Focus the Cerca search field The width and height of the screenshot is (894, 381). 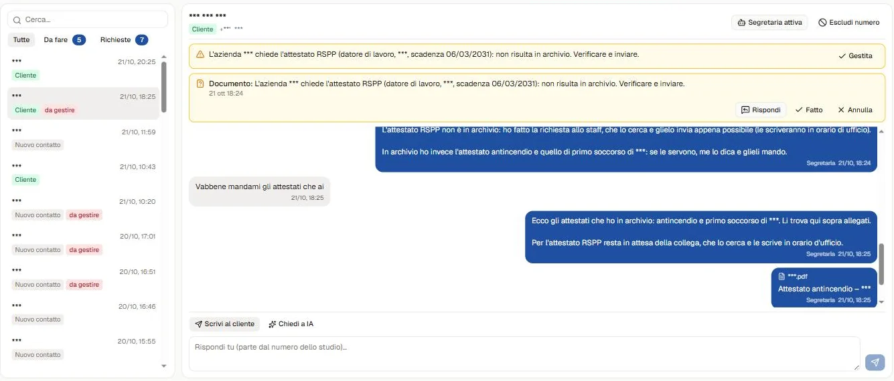(88, 20)
